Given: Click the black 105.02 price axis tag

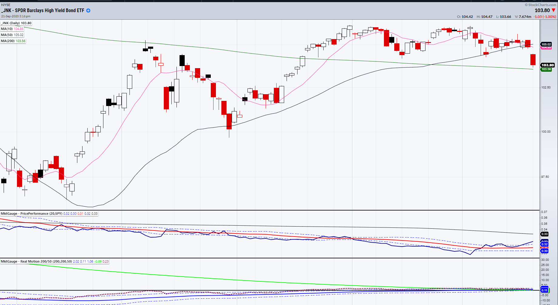Looking at the screenshot, I should click(x=546, y=44).
